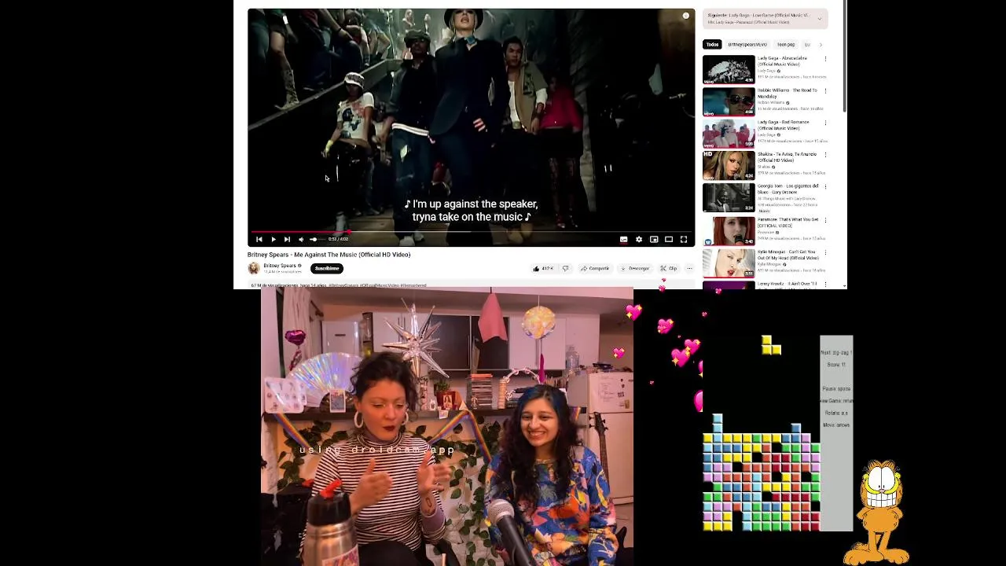
Task: Open options menu for Shakira video
Action: coord(825,155)
